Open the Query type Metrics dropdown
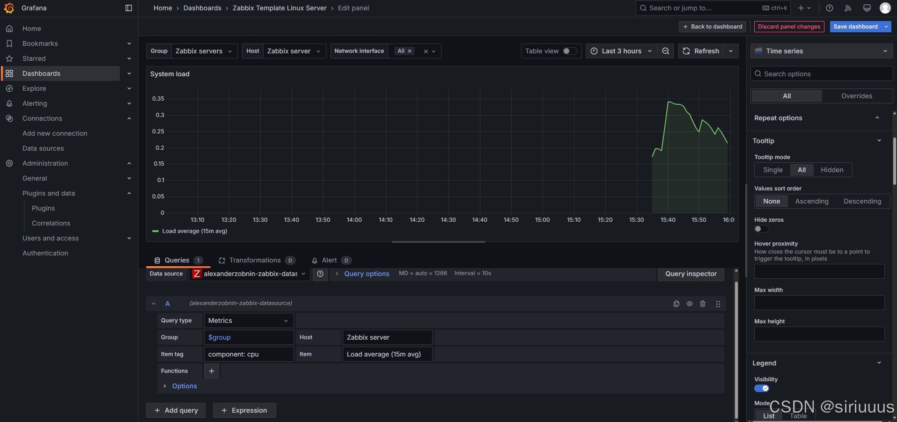 click(x=249, y=320)
